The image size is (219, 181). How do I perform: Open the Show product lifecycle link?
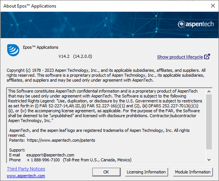[x=180, y=57]
